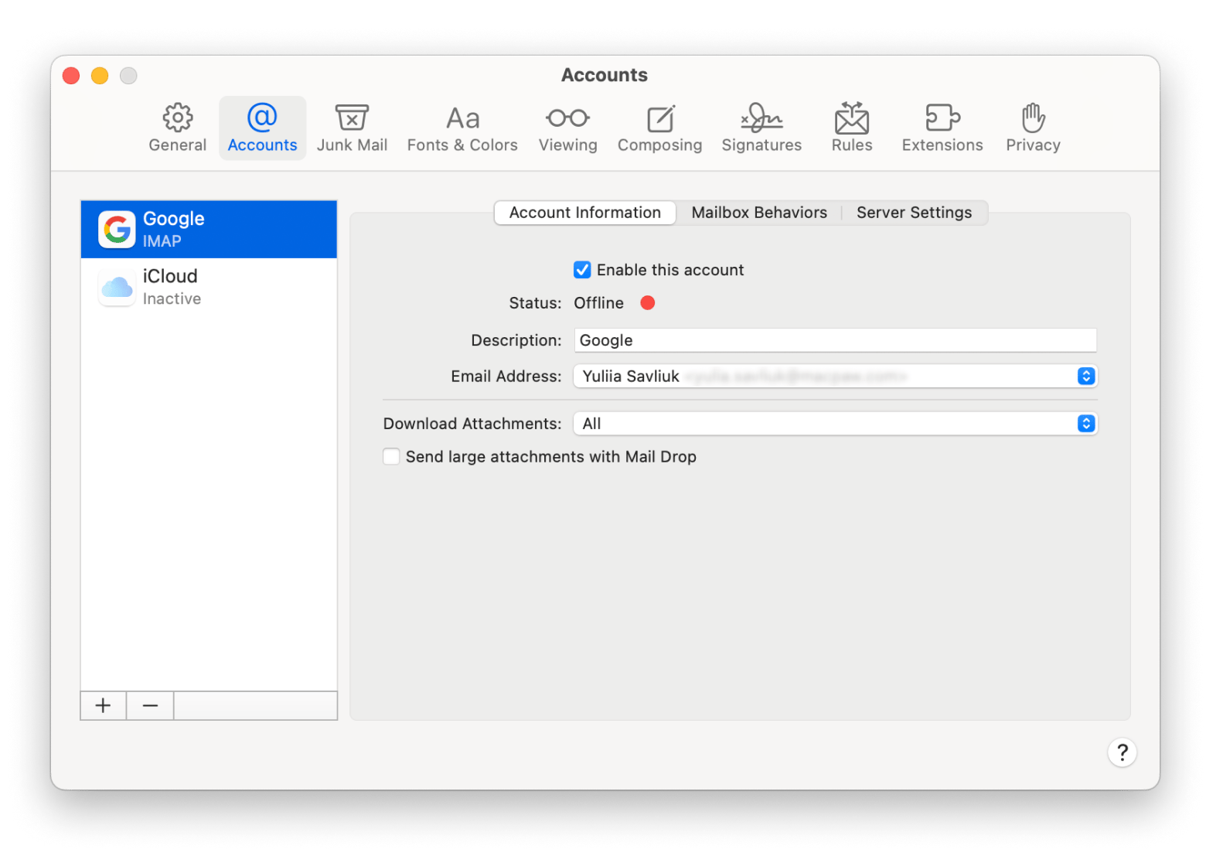1206x863 pixels.
Task: Click the minus button to remove account
Action: [151, 705]
